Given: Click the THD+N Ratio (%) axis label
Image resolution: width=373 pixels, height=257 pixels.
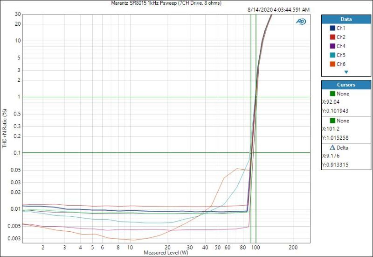Looking at the screenshot, I should coord(5,128).
